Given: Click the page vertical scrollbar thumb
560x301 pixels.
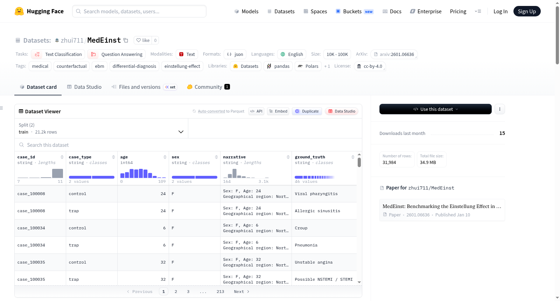Looking at the screenshot, I should click(557, 35).
